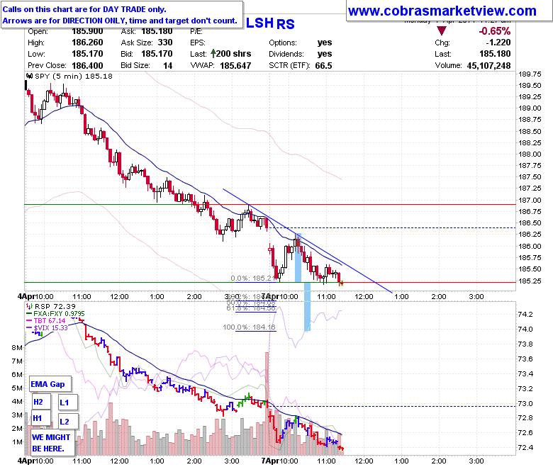The image size is (553, 467).
Task: Click the 189.75 price axis label
Action: coord(530,74)
